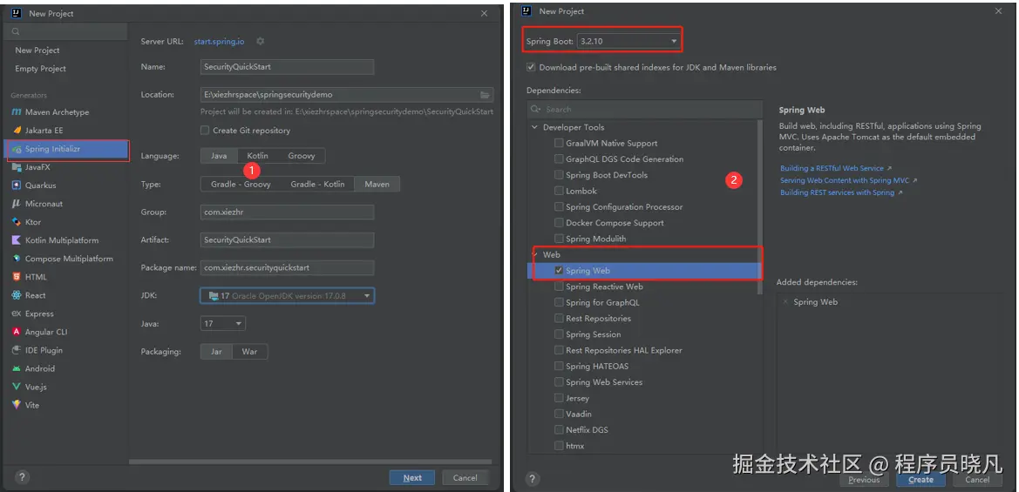1019x492 pixels.
Task: Check GraalVM Native Support
Action: click(559, 143)
